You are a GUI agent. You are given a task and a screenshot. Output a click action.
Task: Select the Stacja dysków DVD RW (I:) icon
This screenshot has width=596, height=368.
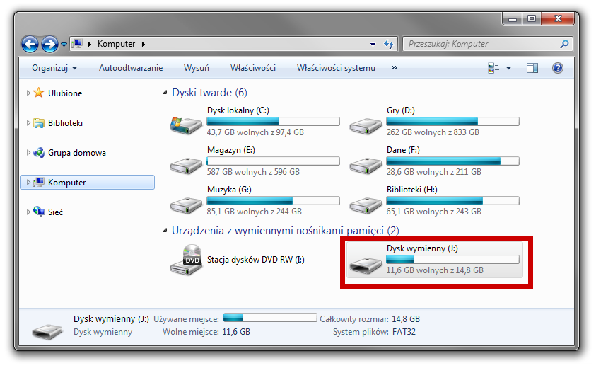[x=186, y=260]
